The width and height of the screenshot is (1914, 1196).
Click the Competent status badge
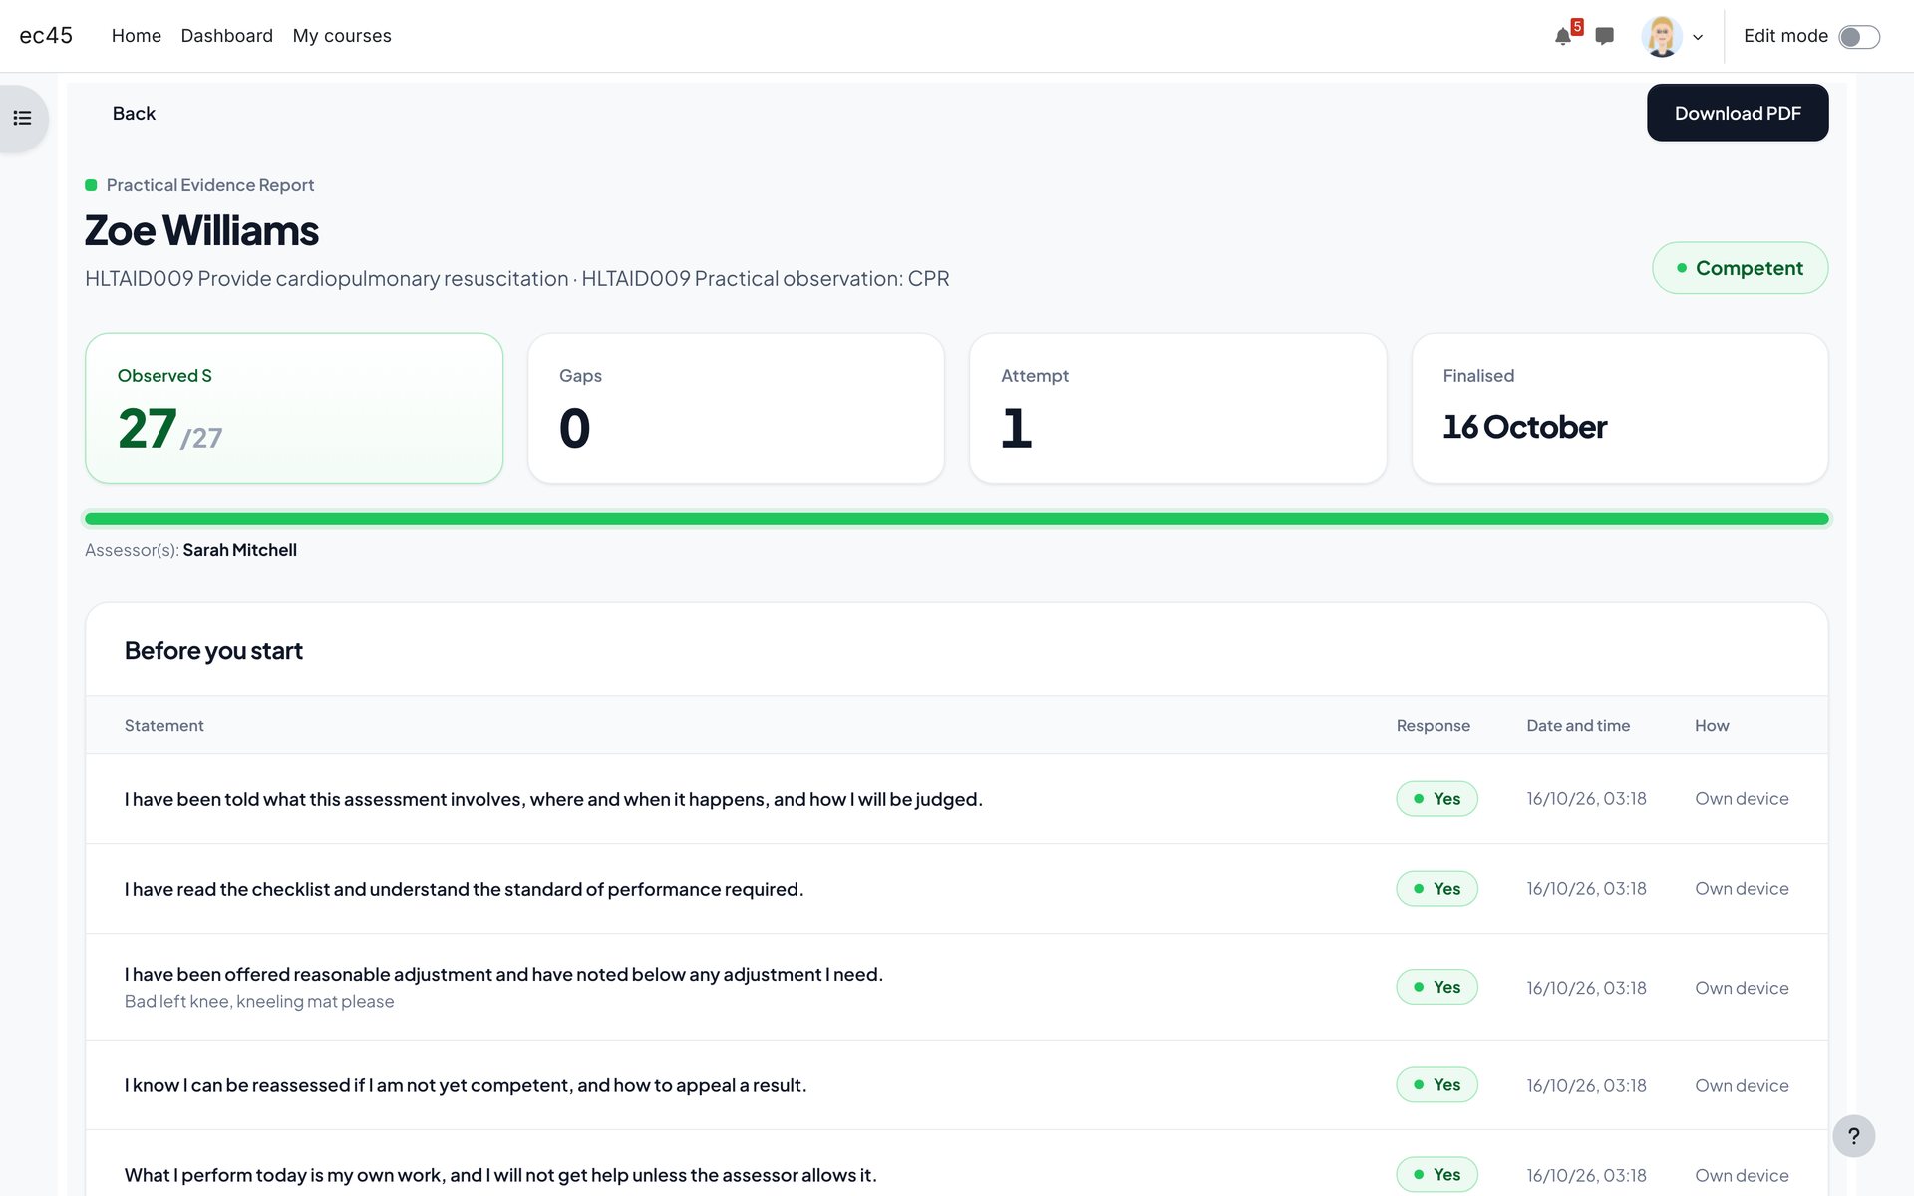coord(1740,268)
